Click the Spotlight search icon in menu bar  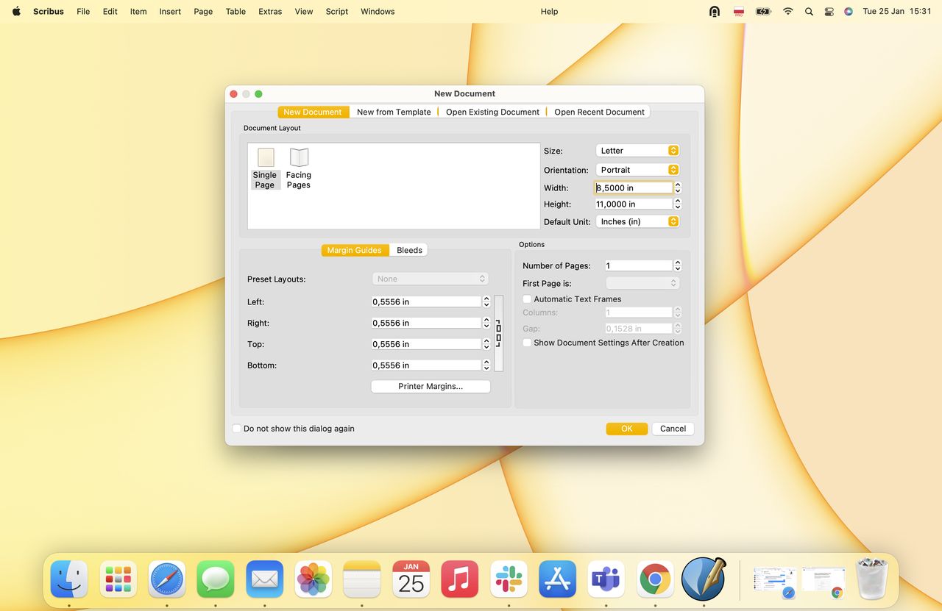click(x=809, y=12)
